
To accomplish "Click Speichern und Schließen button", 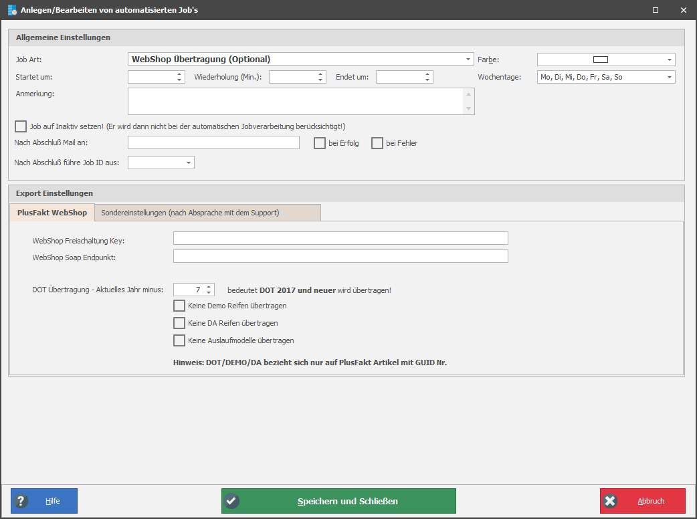I will click(x=338, y=501).
